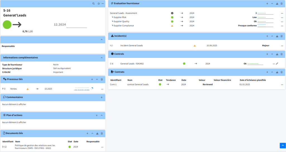
Task: Add a new comment with the Commentaires plus icon
Action: tap(101, 97)
